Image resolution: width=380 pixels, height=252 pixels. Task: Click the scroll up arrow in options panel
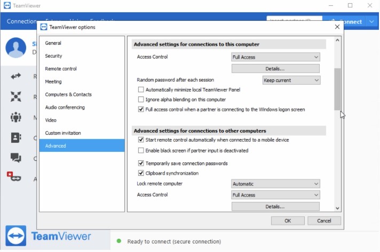click(337, 40)
